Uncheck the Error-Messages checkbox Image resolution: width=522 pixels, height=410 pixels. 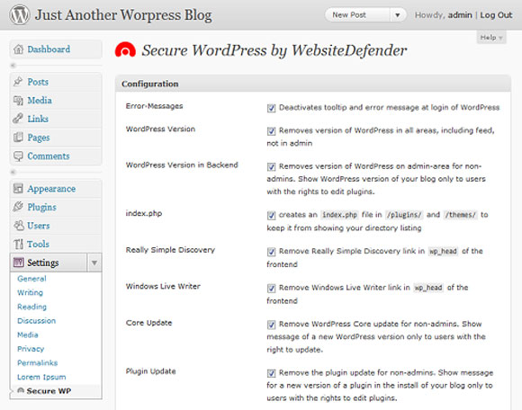pos(271,108)
